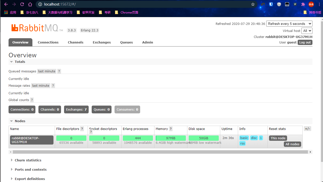Open help icon beside Memory header
323x182 pixels.
tap(171, 129)
